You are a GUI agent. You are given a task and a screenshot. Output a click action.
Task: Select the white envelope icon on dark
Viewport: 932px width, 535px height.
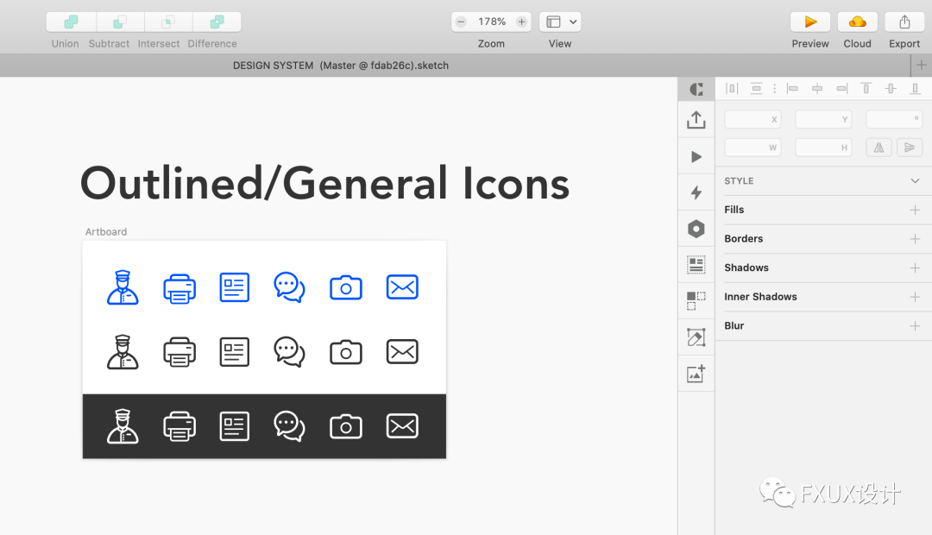click(x=402, y=425)
